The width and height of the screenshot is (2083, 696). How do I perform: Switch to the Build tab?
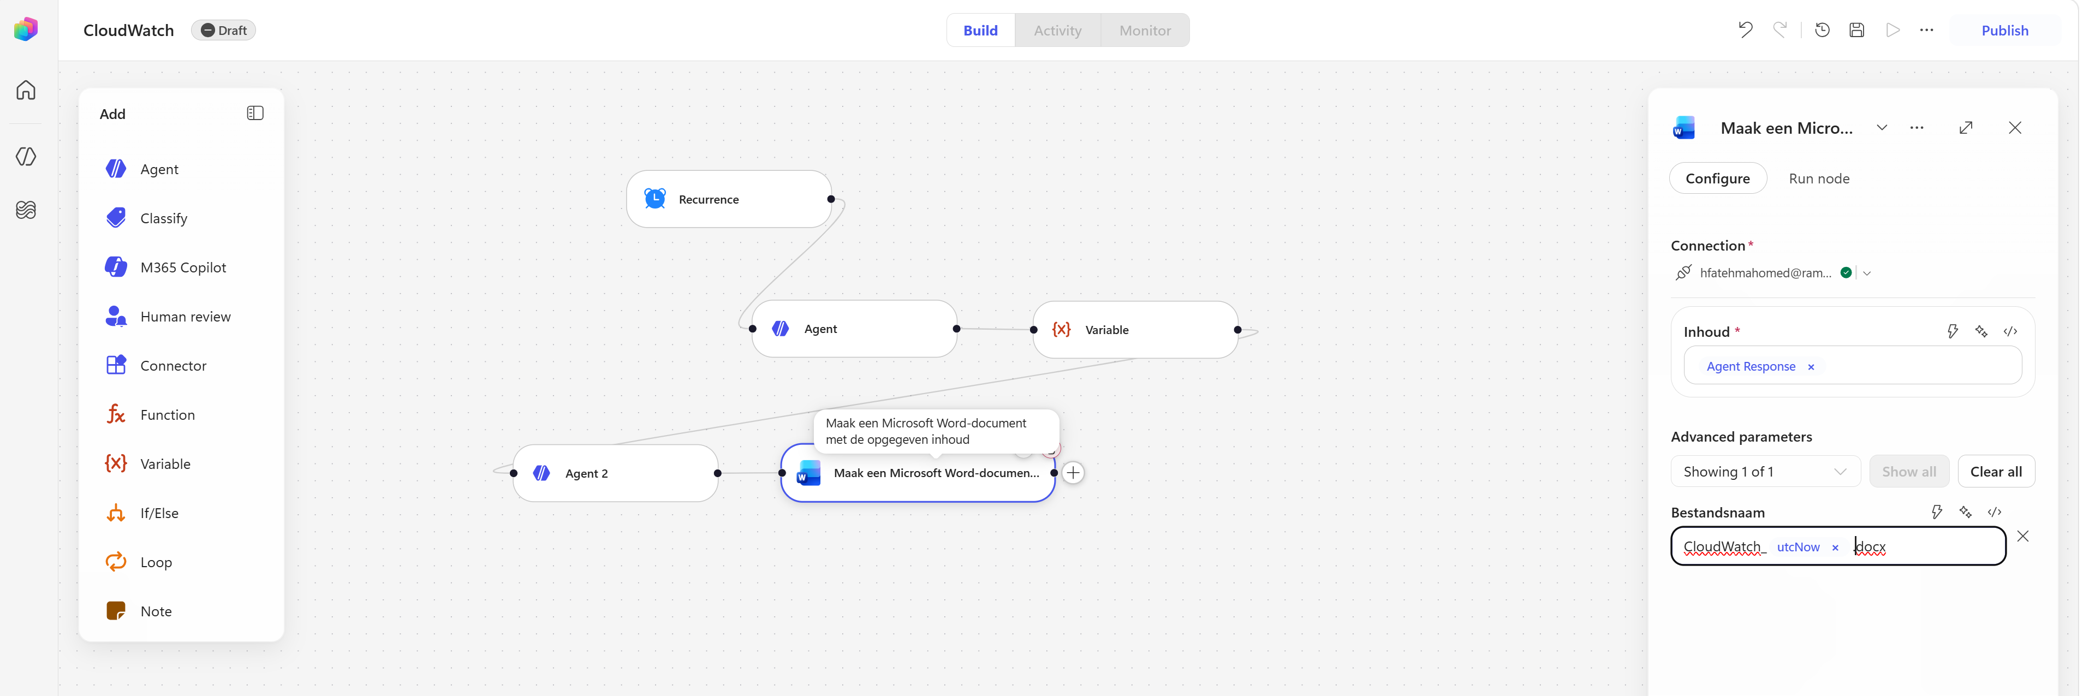tap(980, 30)
